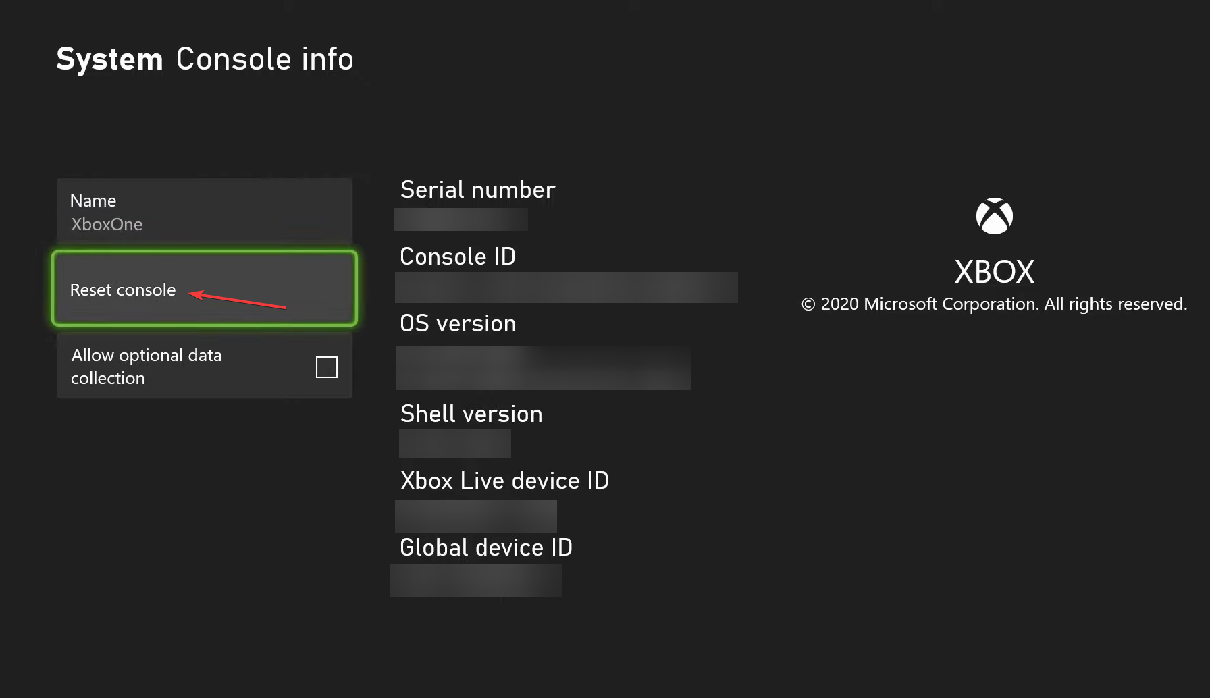Click the Xbox logo icon

(x=994, y=216)
